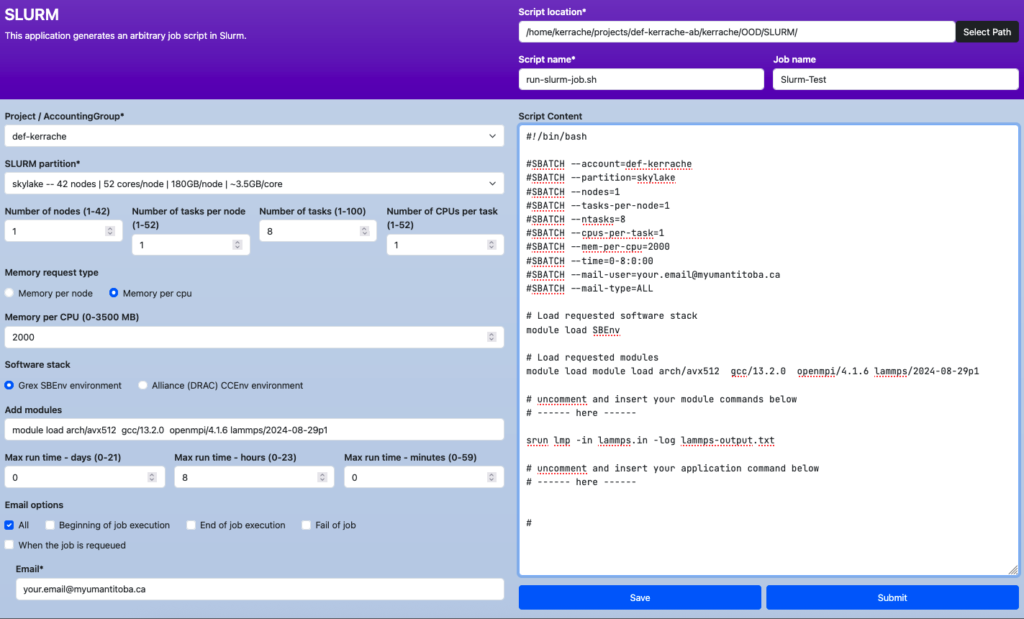Click the Add modules text field
Screen dimensions: 1024x619
[254, 430]
